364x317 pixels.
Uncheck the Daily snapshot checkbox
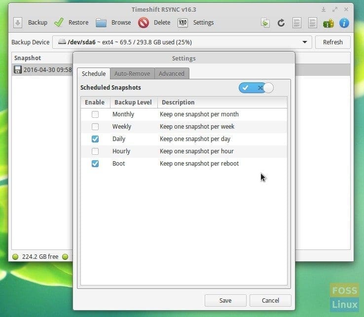point(95,139)
